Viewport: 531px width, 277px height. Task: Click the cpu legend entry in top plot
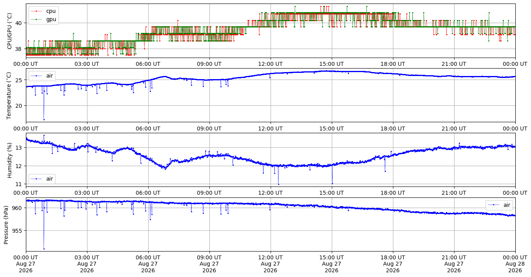(x=44, y=11)
